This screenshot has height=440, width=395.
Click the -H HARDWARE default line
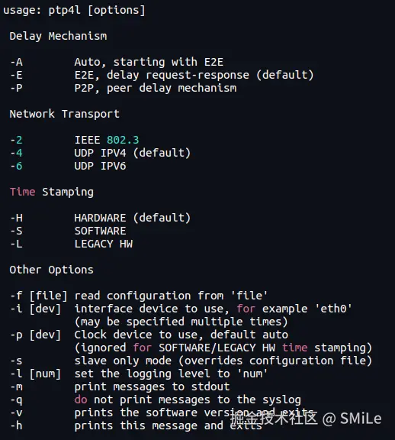pos(101,218)
